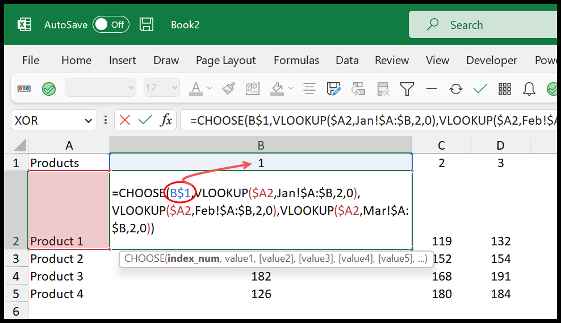Screen dimensions: 561x323
Task: Toggle the AutoSave switch
Action: coord(111,24)
